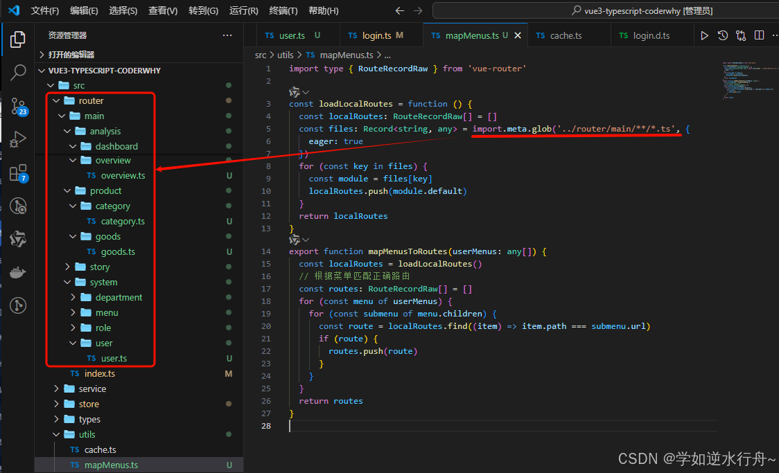Open the 运行(R) menu

[243, 10]
